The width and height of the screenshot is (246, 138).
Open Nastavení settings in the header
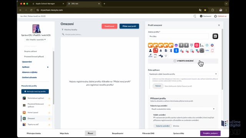point(206,16)
